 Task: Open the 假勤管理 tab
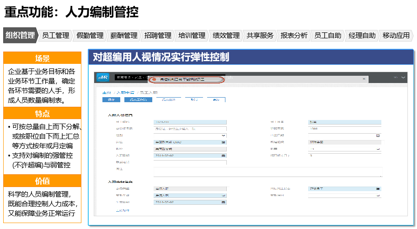click(x=90, y=35)
